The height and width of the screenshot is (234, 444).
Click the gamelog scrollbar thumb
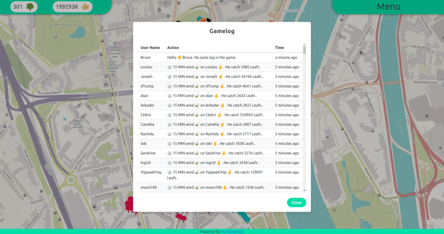304,50
